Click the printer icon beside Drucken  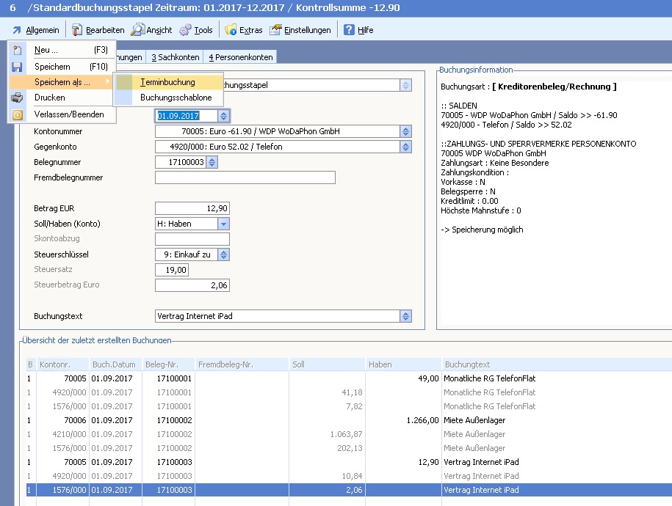click(18, 98)
